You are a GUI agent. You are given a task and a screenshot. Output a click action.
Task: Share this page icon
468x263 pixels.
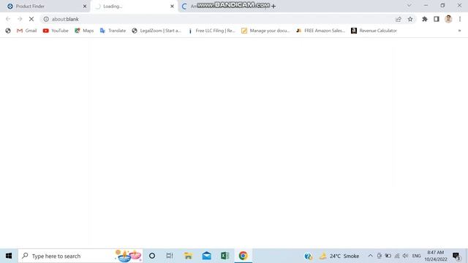pos(399,19)
